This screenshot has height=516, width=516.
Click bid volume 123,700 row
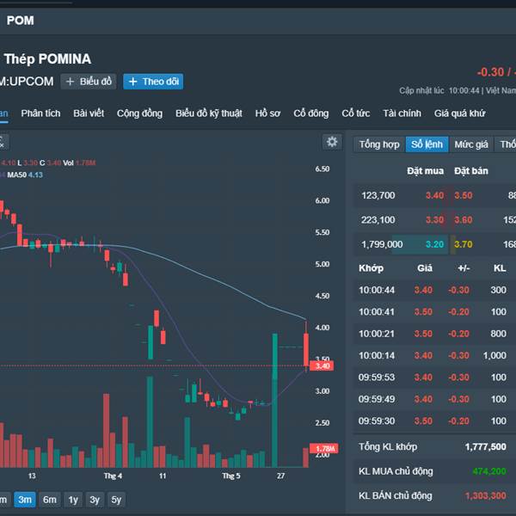(378, 195)
